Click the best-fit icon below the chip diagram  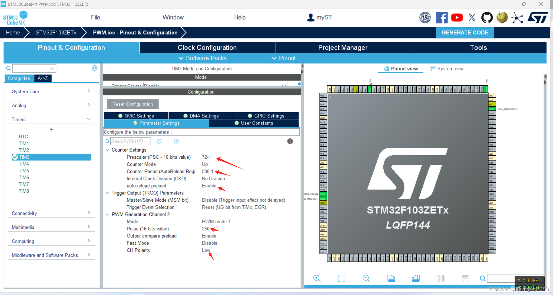[341, 278]
